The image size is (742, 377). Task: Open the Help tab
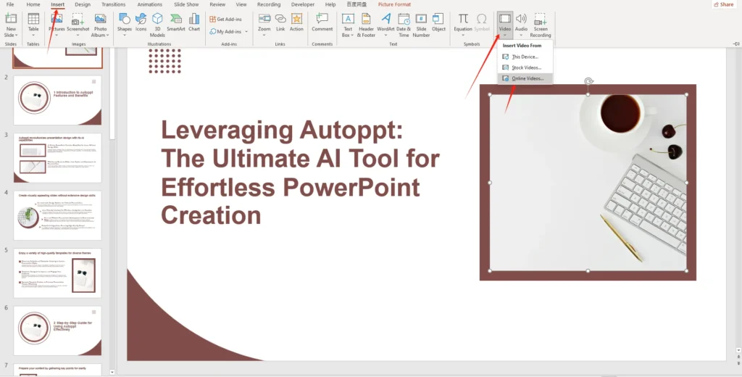pyautogui.click(x=330, y=4)
